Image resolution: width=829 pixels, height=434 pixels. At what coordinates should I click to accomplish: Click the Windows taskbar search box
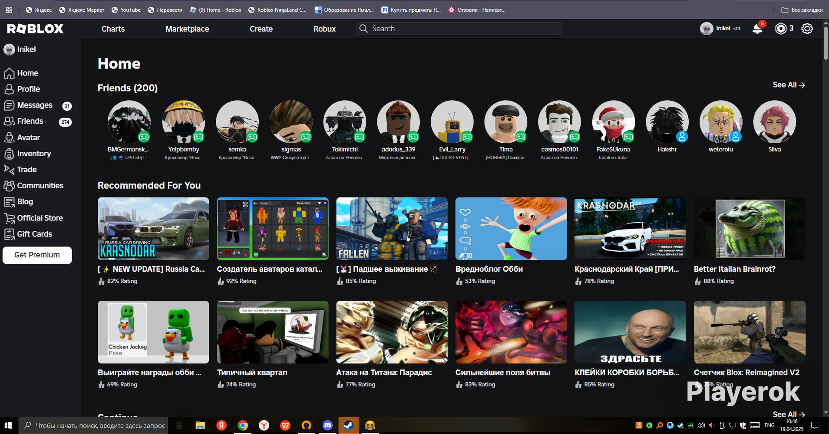(x=94, y=425)
